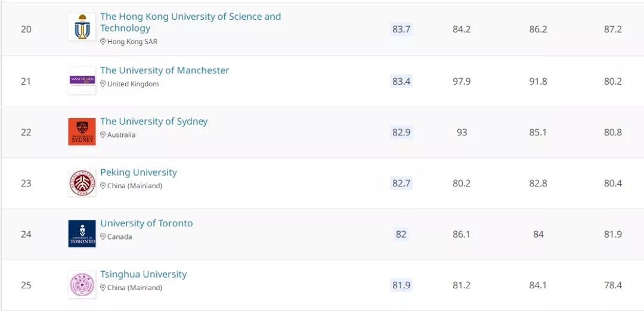Open the Peking University link
The width and height of the screenshot is (644, 311).
[138, 172]
